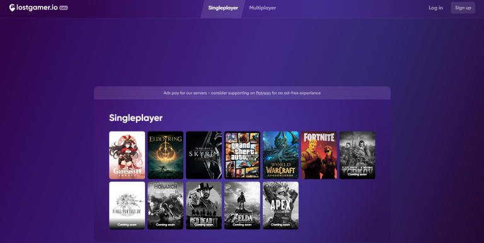Choose the Skyrim game card
Image resolution: width=484 pixels, height=243 pixels.
tap(204, 155)
